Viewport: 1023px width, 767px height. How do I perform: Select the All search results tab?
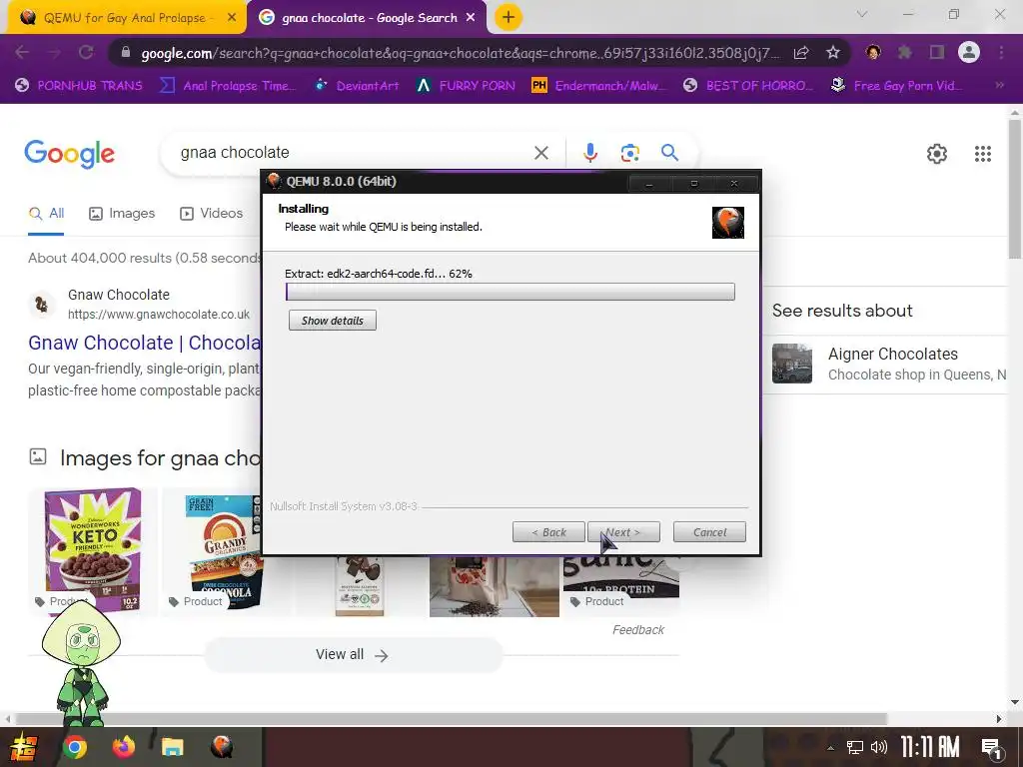[46, 214]
